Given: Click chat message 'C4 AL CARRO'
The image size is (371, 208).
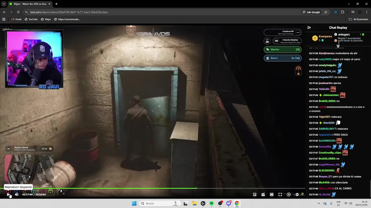Looking at the screenshot, I should coord(343,188).
